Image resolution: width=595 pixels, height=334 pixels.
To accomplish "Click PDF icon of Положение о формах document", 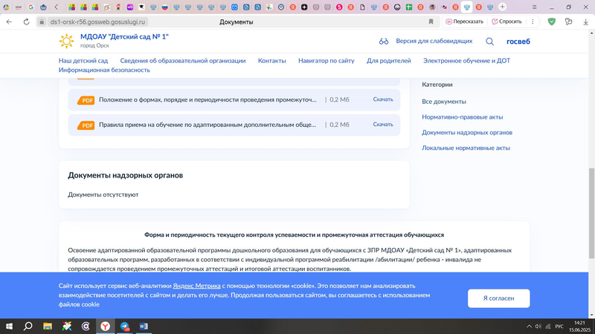I will point(86,100).
